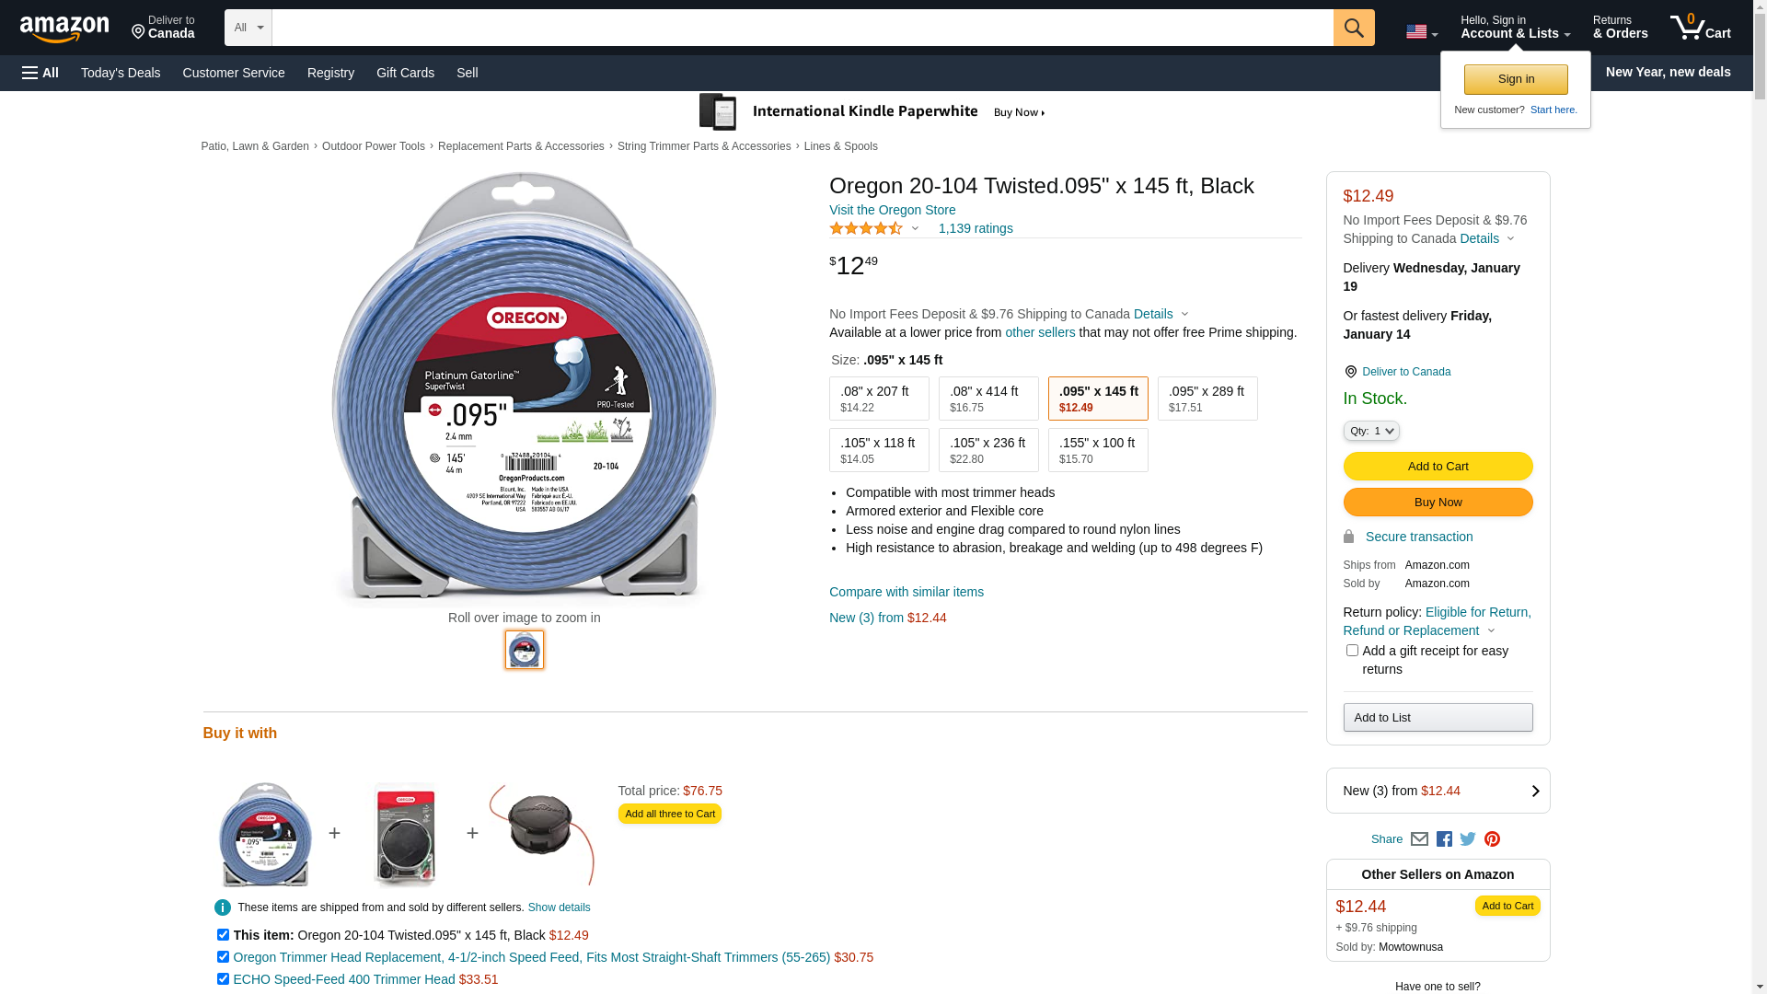Share on Pinterest icon
Viewport: 1767px width, 994px height.
(x=1492, y=839)
